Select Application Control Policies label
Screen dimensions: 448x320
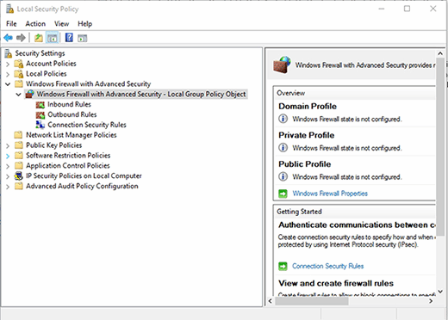pyautogui.click(x=68, y=166)
